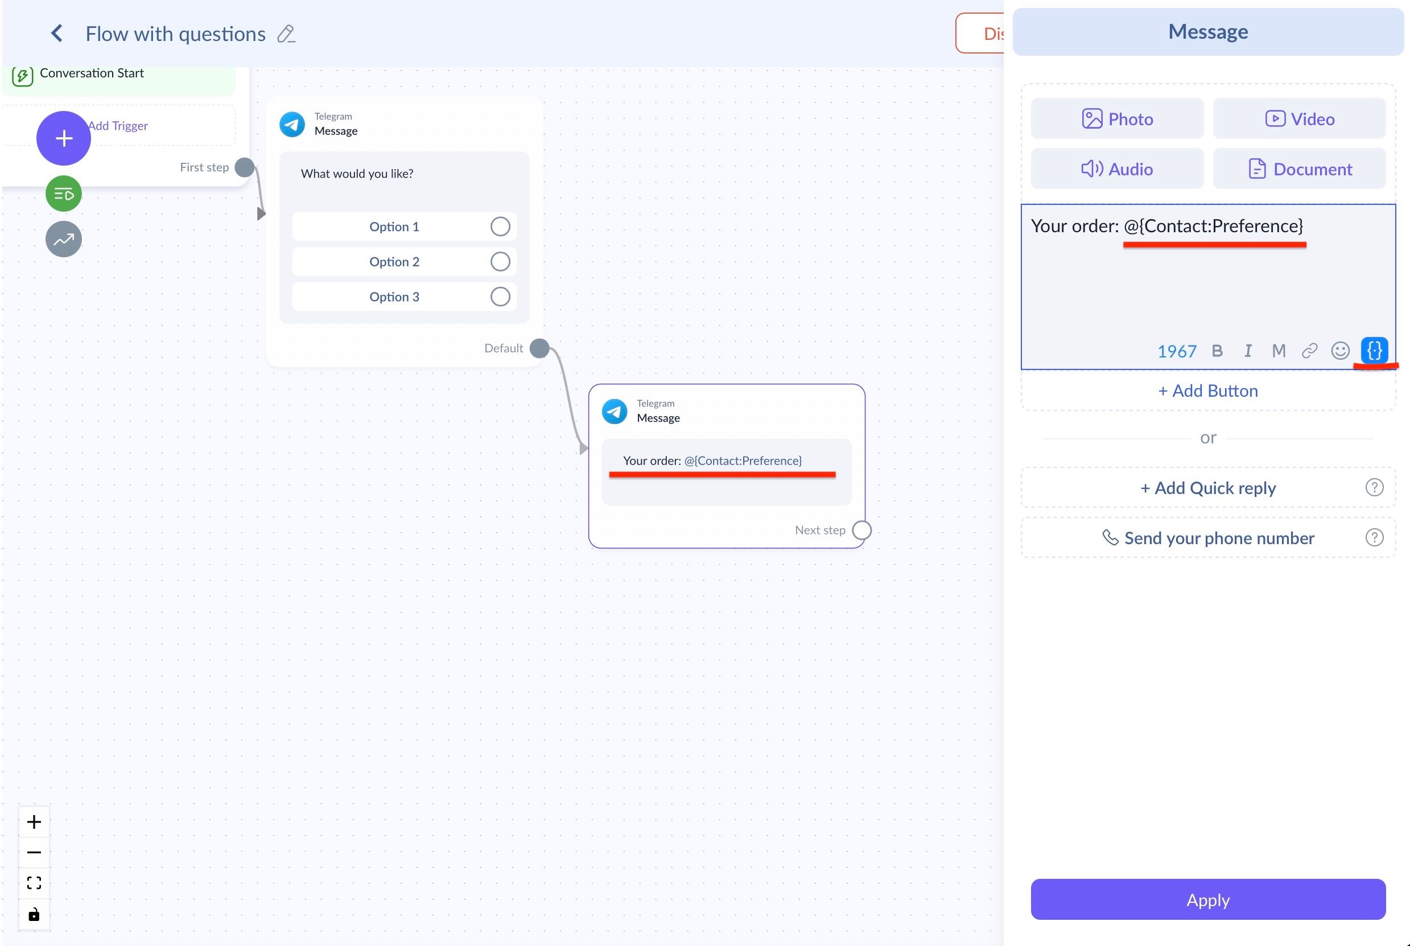The image size is (1410, 946).
Task: Zoom in the canvas with plus
Action: (34, 822)
